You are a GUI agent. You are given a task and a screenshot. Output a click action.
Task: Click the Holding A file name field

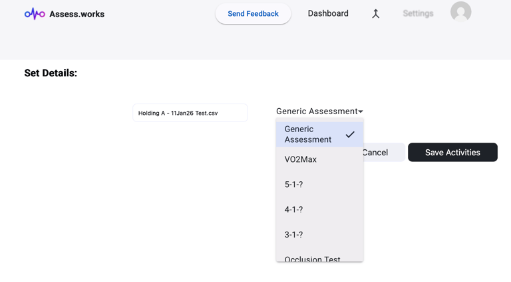point(190,113)
